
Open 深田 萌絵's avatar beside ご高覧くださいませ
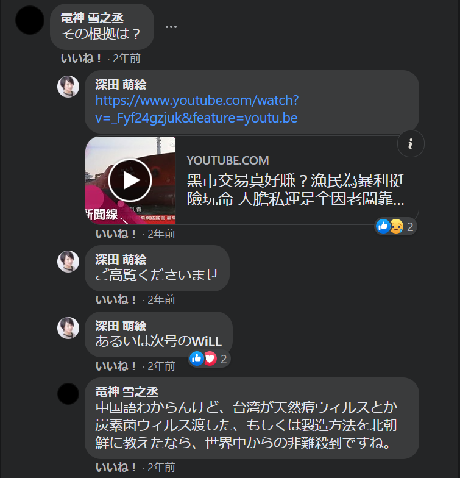68,262
